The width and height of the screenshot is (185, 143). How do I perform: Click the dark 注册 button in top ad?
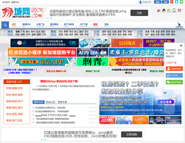coord(139,13)
